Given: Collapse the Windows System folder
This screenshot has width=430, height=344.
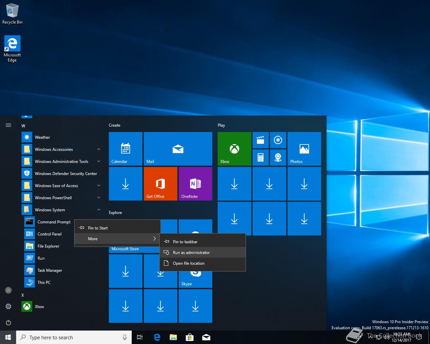Looking at the screenshot, I should pos(62,210).
